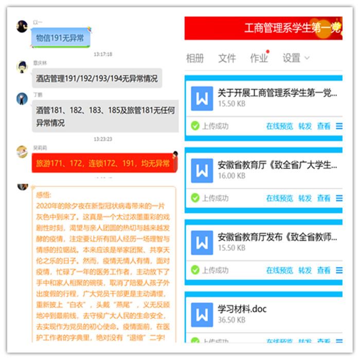Click green success check for 致全省教师 file
This screenshot has height=360, width=360.
(x=195, y=270)
